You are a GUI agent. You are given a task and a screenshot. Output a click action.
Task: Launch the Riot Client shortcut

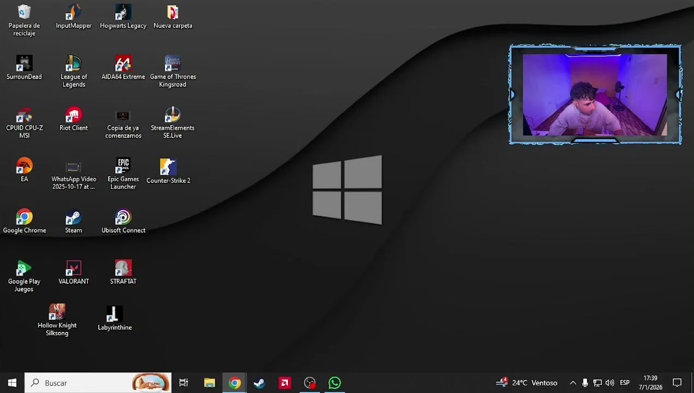click(x=74, y=119)
